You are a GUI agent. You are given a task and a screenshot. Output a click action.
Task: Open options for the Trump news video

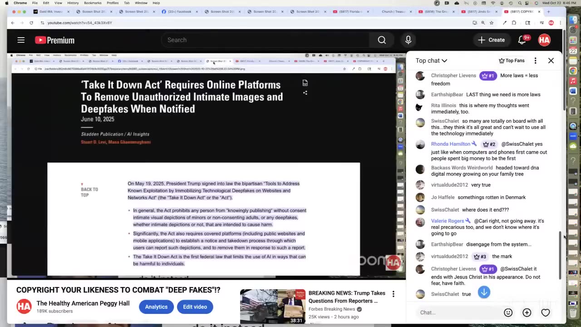point(393,294)
